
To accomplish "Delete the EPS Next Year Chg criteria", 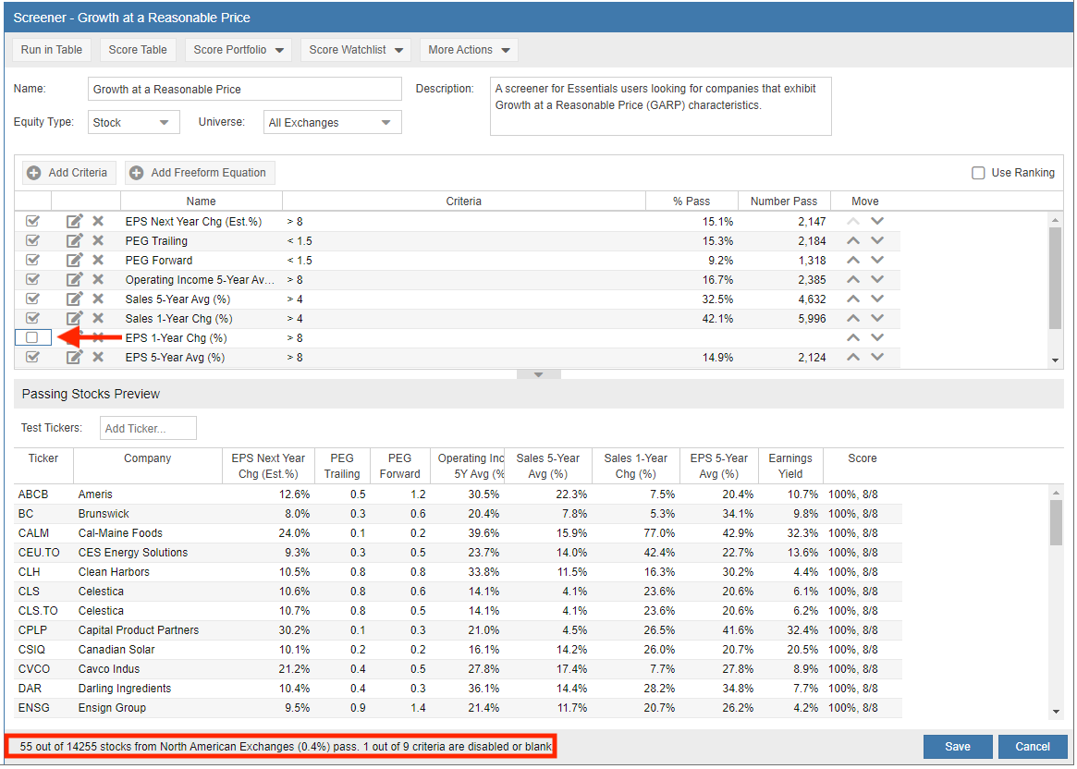I will point(98,221).
